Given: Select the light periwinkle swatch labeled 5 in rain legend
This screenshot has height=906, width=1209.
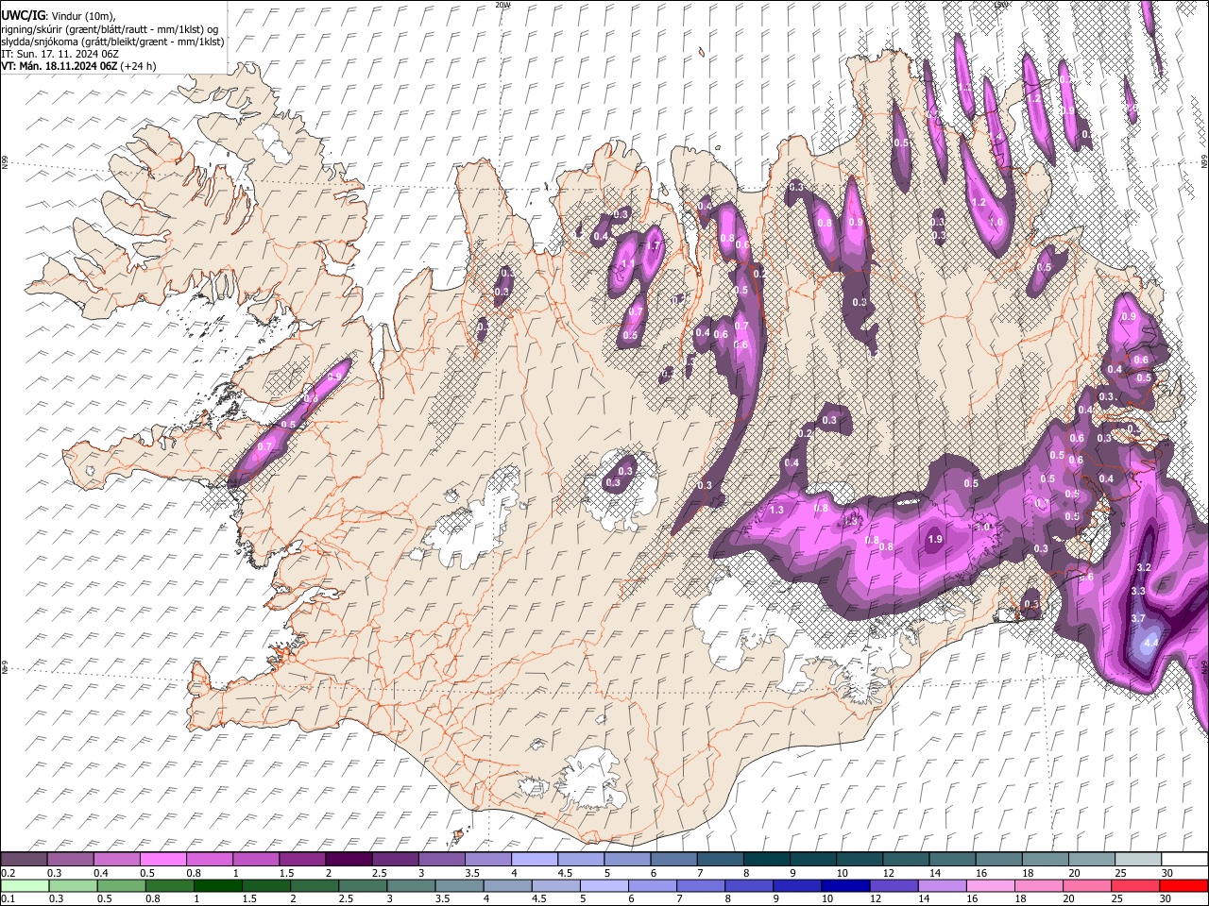Looking at the screenshot, I should (604, 885).
